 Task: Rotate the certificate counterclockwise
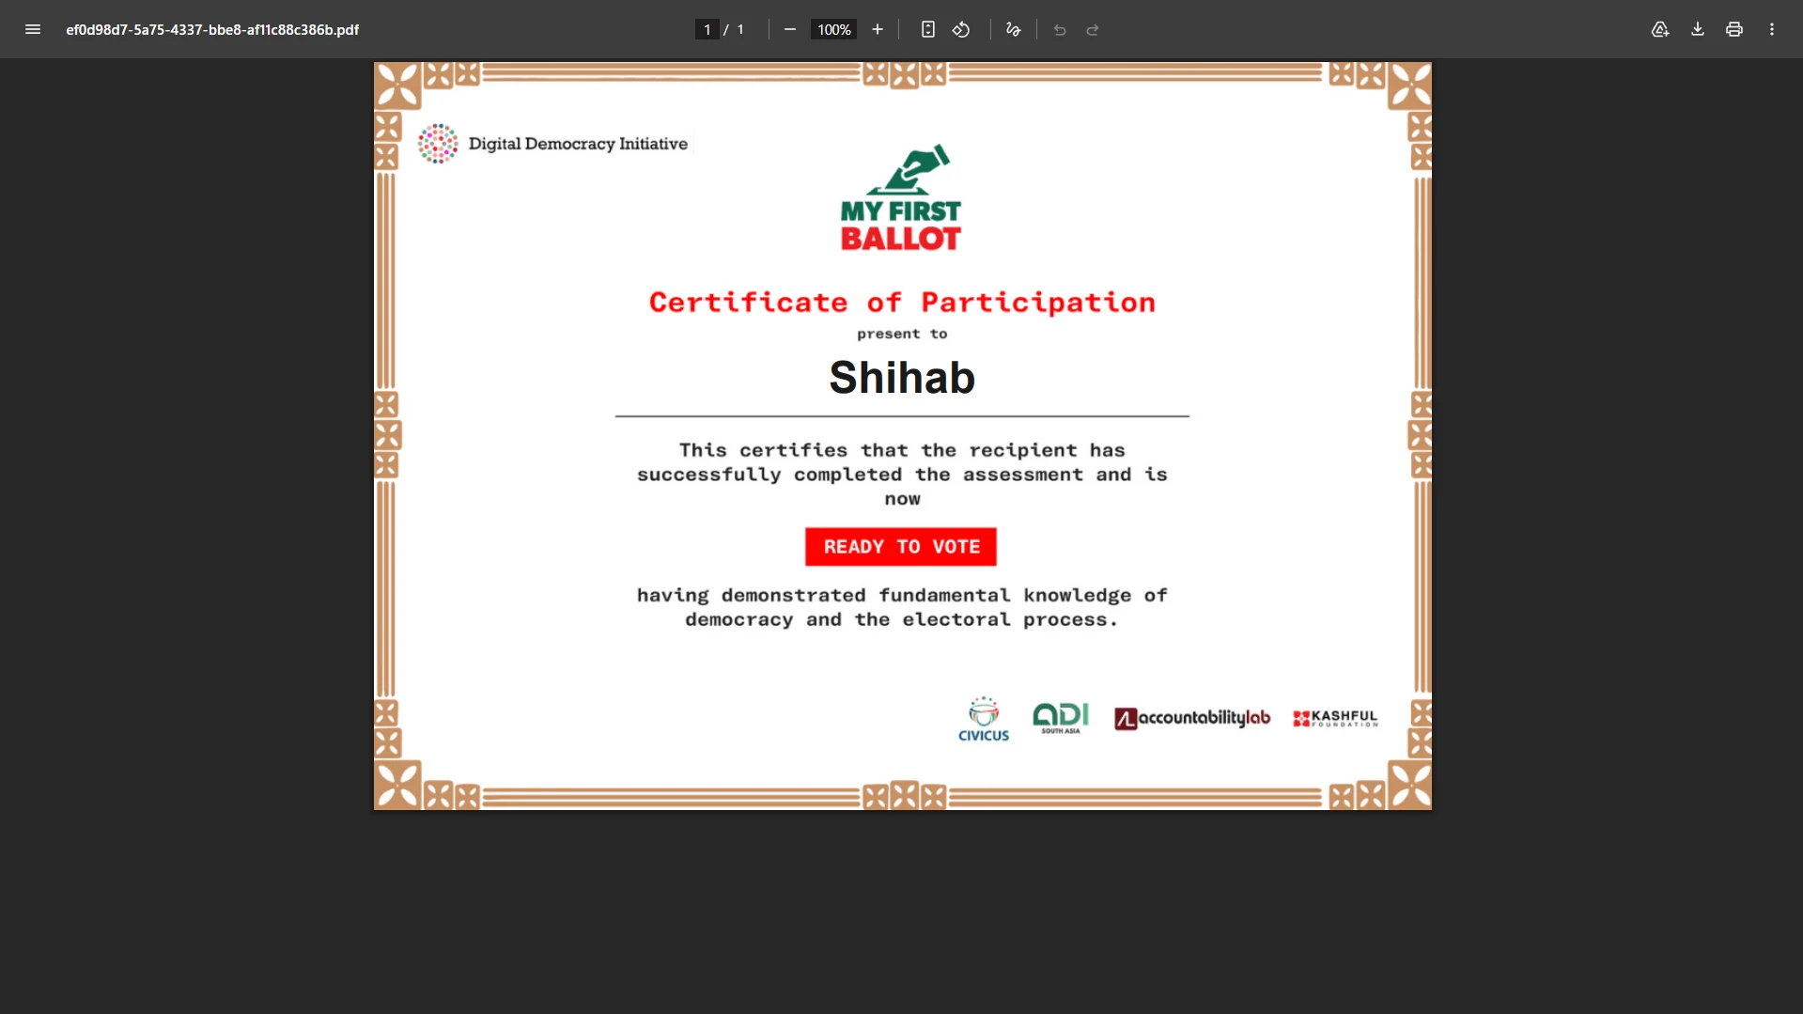[x=960, y=29]
